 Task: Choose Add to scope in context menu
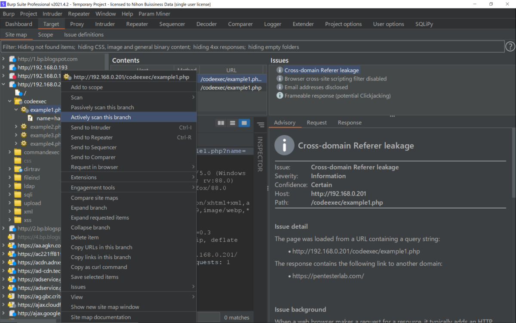point(129,87)
